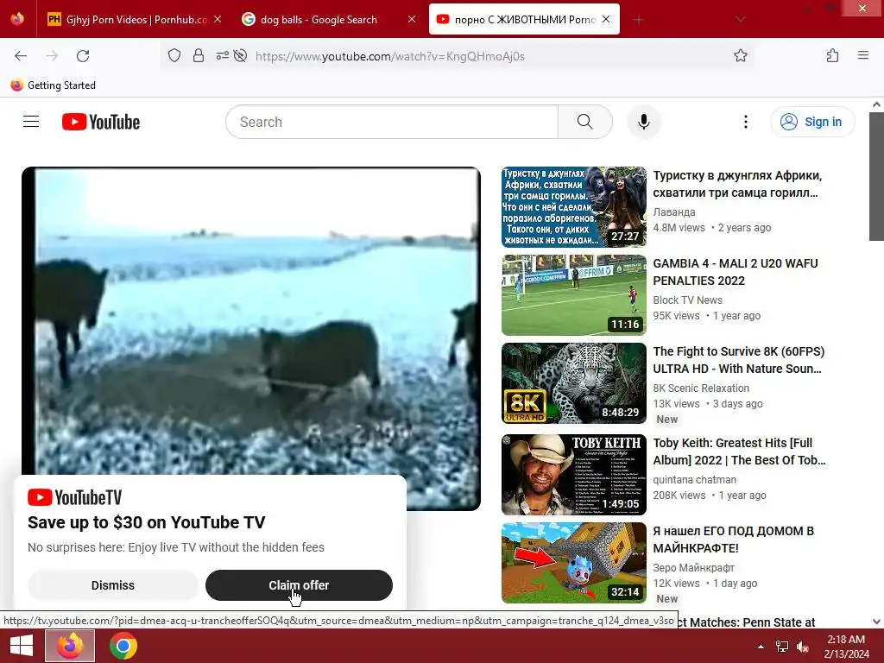This screenshot has height=663, width=884.
Task: Open Toby Keith Greatest Hits thumbnail
Action: click(574, 475)
